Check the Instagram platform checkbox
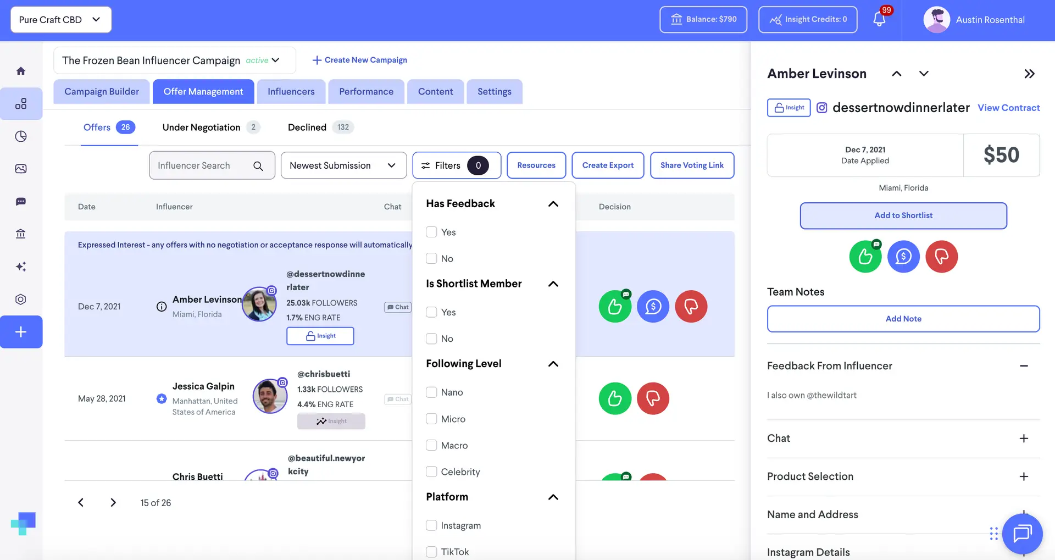This screenshot has height=560, width=1055. coord(431,525)
